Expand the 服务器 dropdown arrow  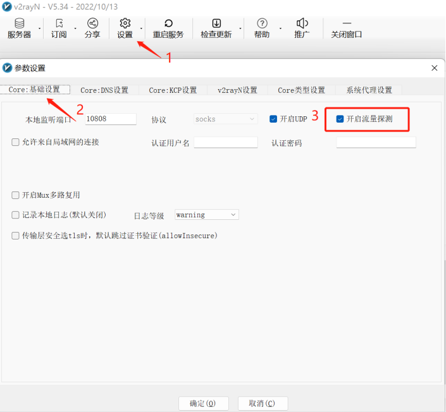coord(39,28)
